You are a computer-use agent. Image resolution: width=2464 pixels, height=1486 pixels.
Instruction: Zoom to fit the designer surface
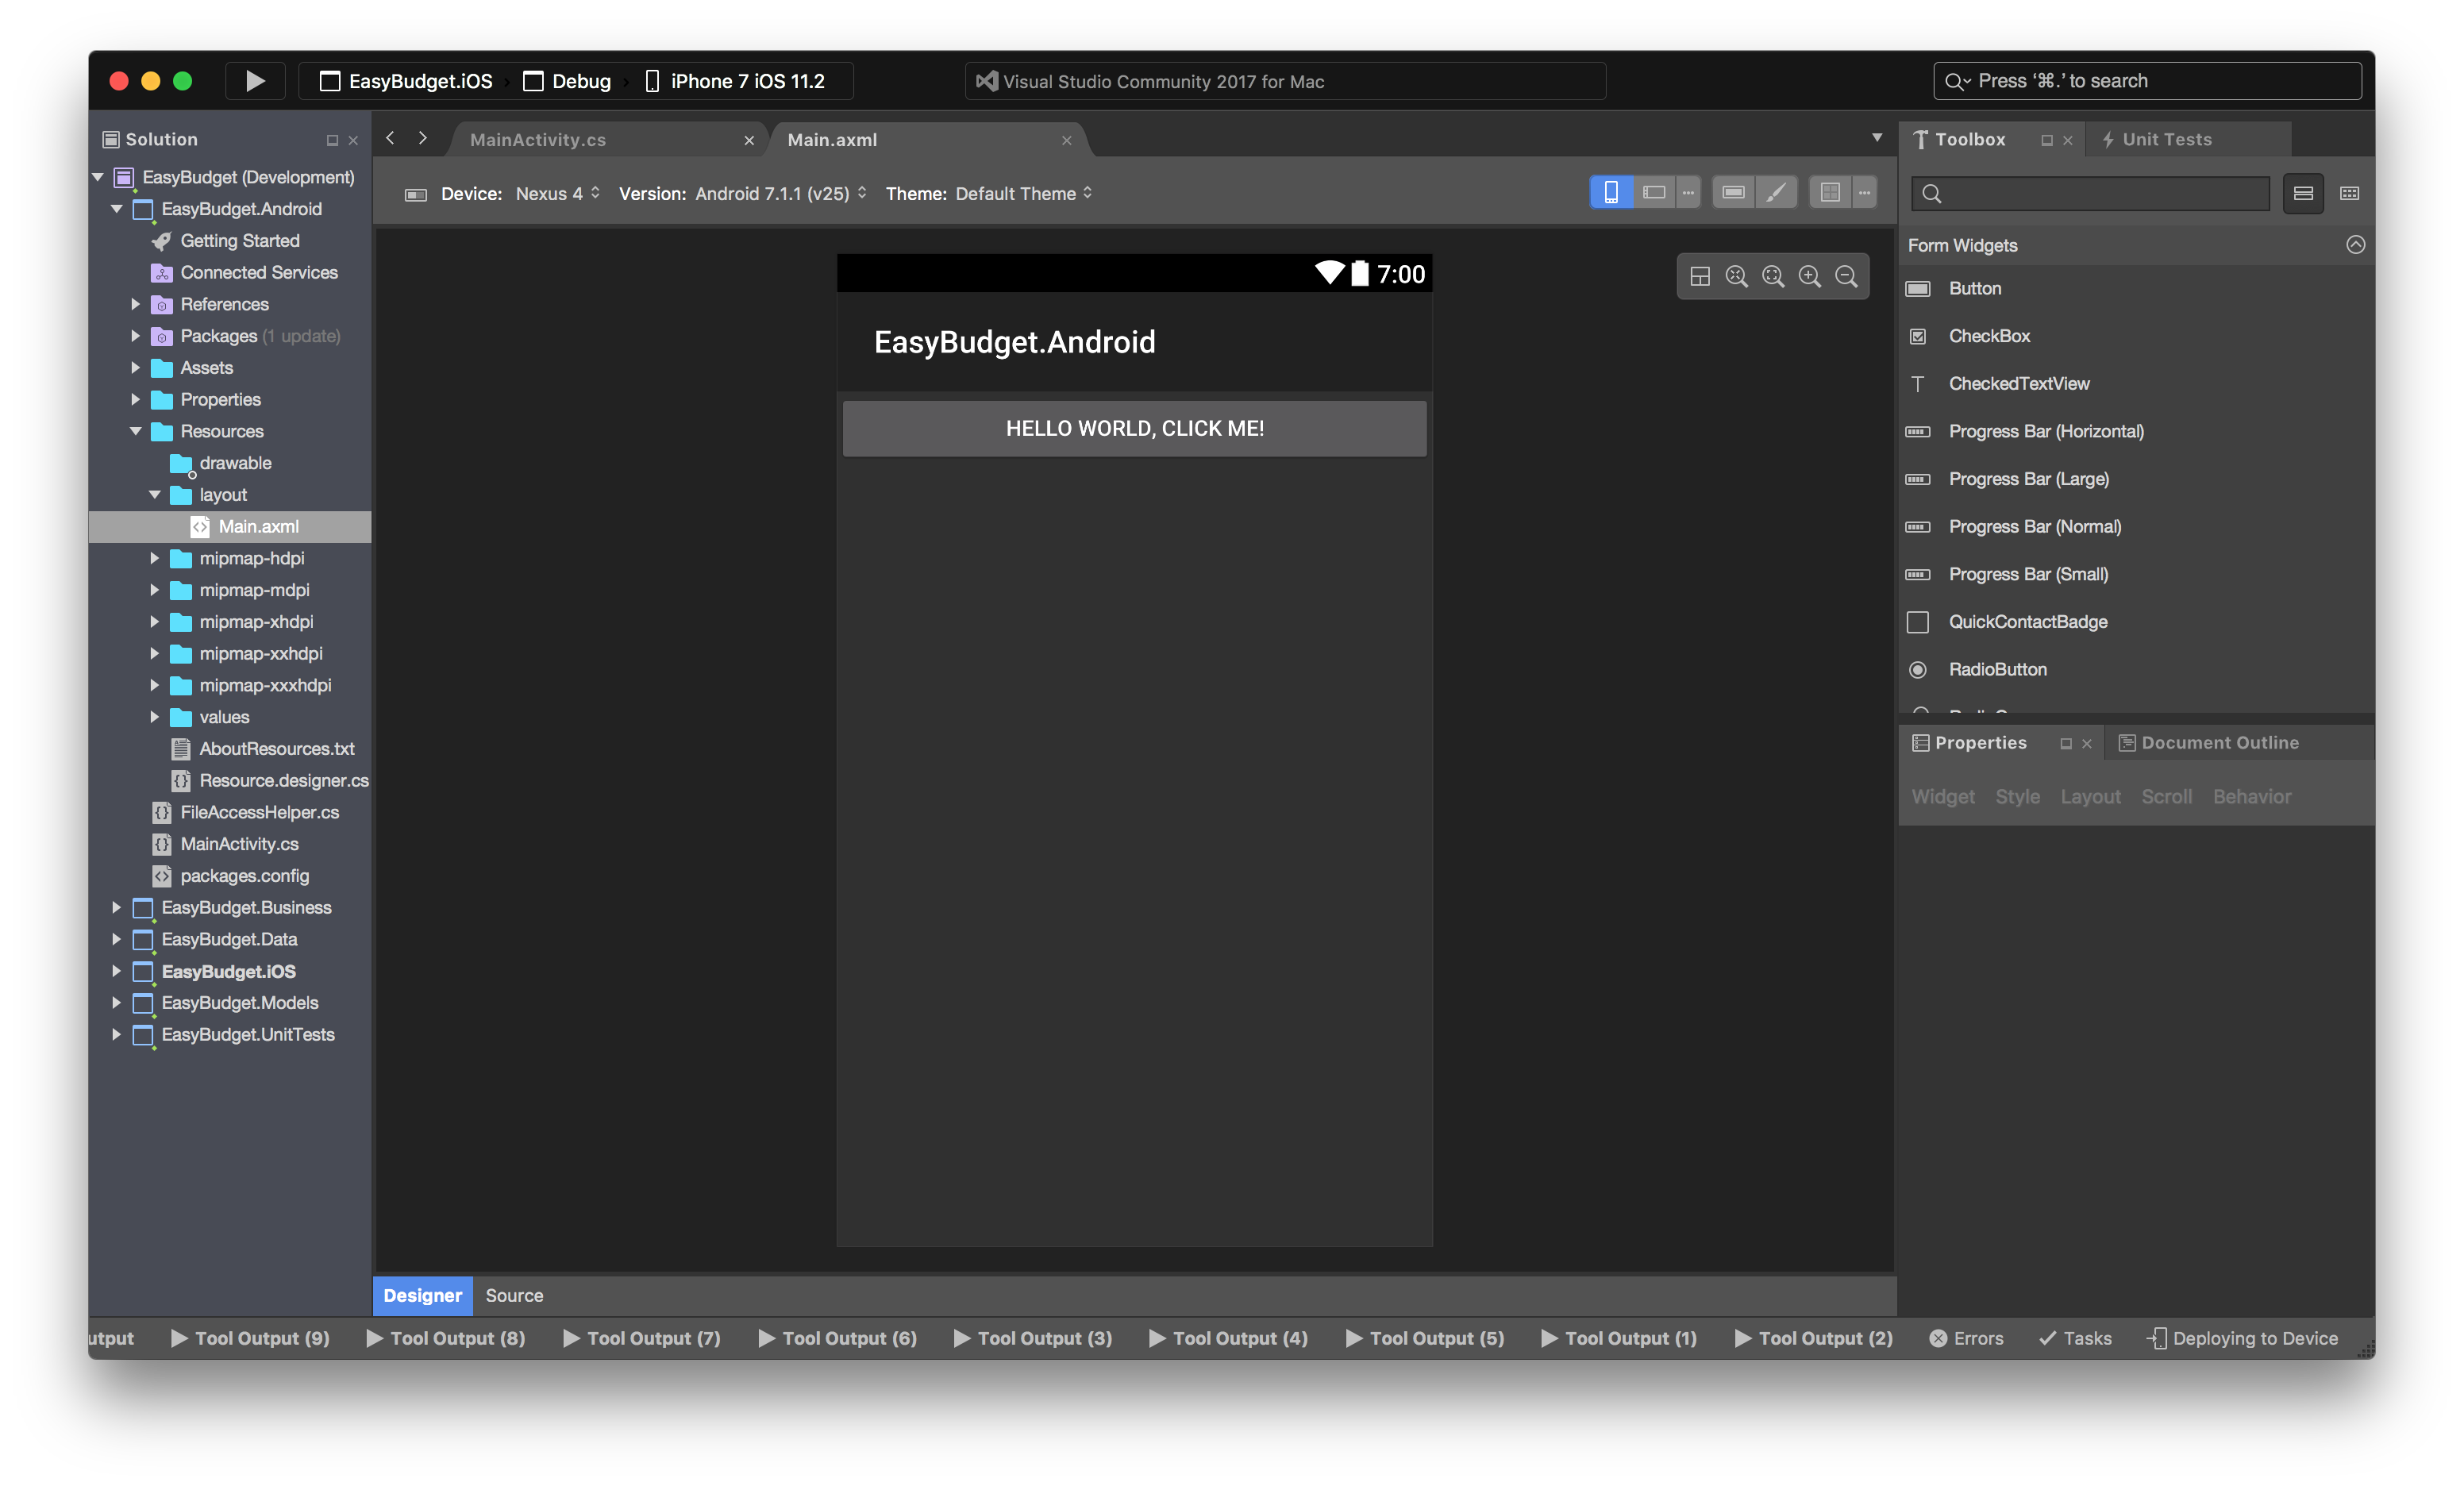pyautogui.click(x=1773, y=277)
